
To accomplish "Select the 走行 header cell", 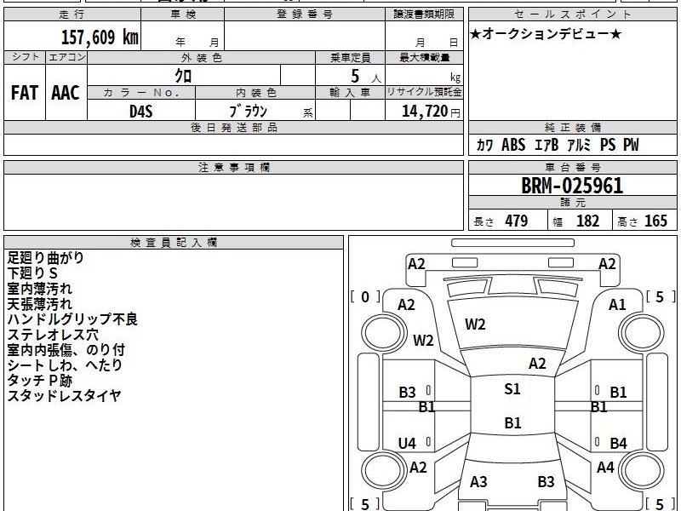I will point(72,14).
